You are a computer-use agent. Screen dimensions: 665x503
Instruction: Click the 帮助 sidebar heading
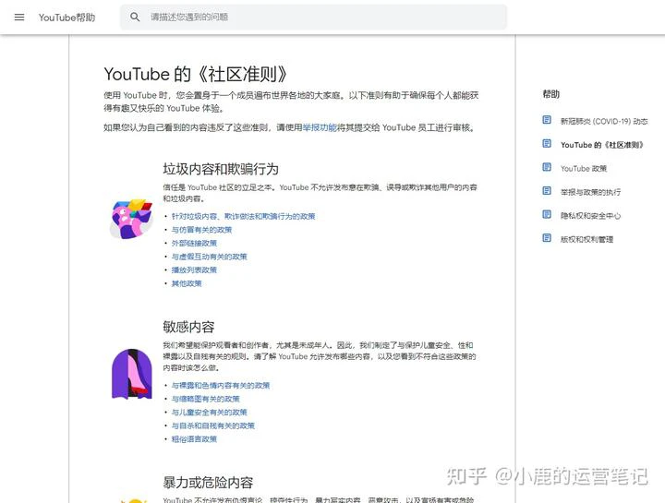pyautogui.click(x=550, y=94)
